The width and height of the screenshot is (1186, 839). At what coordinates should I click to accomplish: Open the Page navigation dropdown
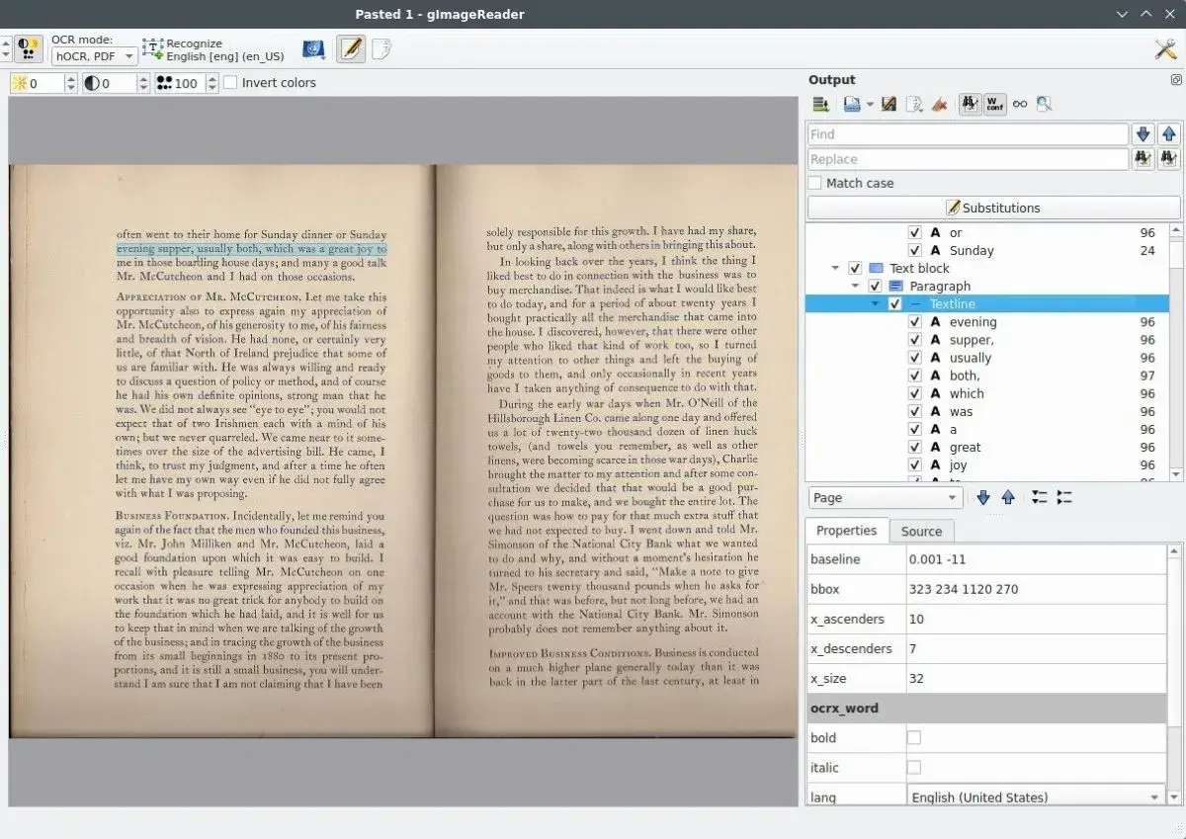coord(886,498)
